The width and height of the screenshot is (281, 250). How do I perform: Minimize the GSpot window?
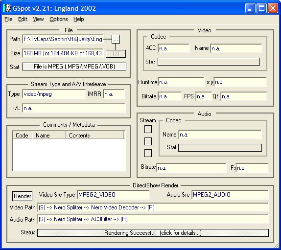click(250, 8)
